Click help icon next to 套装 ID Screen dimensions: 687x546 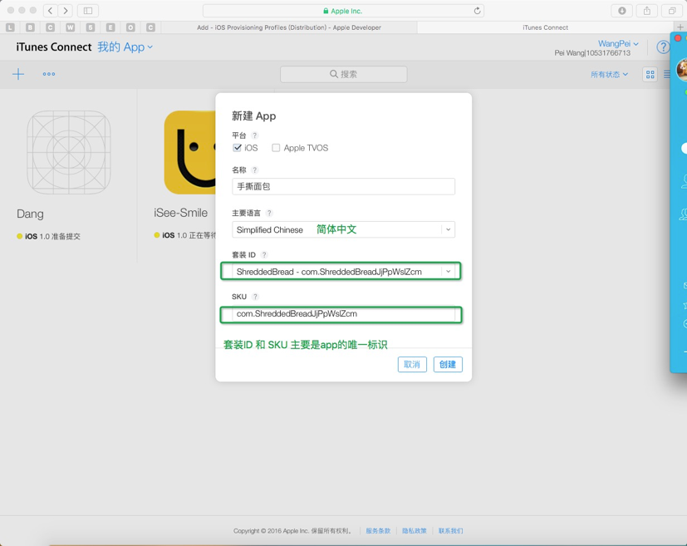[x=264, y=254]
